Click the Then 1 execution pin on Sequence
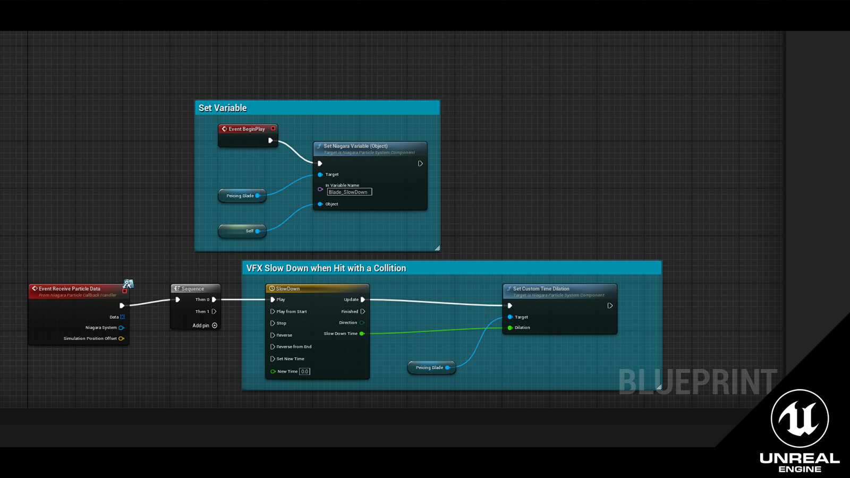 tap(214, 311)
